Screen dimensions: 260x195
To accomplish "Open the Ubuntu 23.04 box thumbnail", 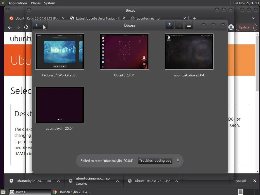I will [124, 52].
